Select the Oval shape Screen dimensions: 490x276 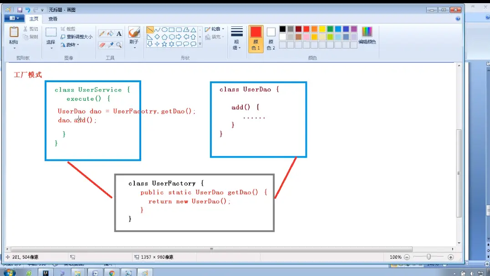164,30
